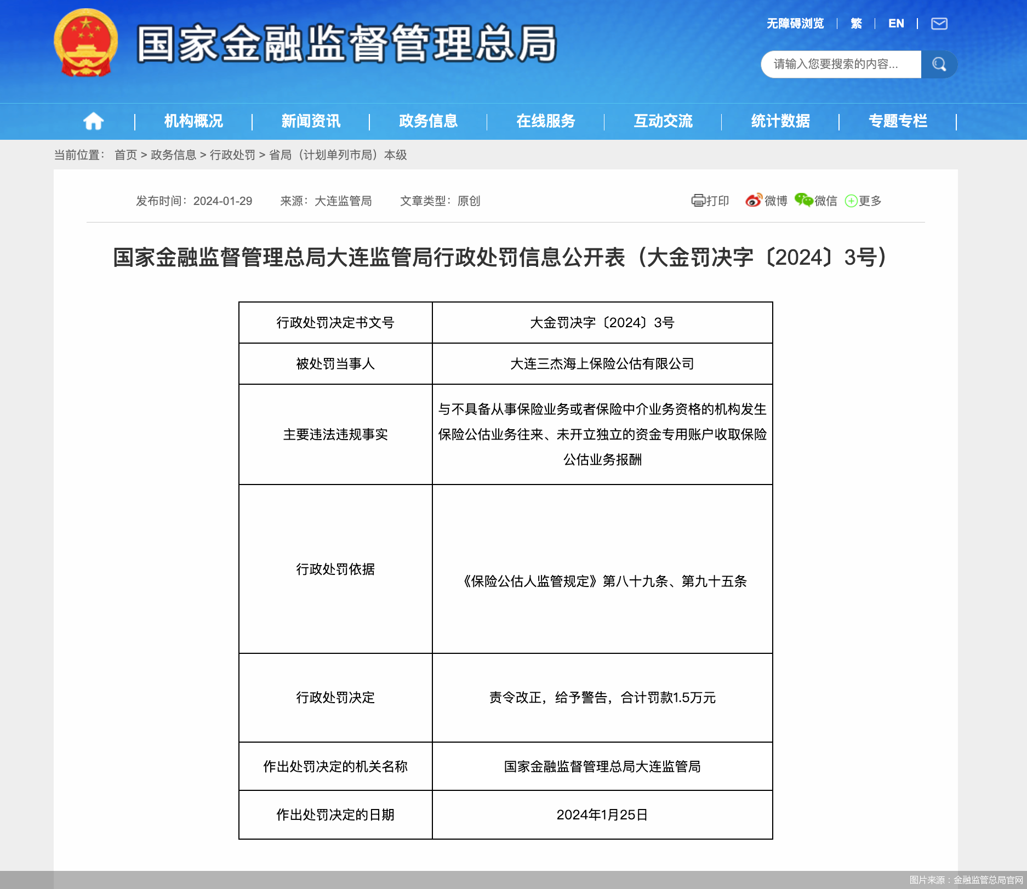Screen dimensions: 1027x889
Task: Open the 专题专栏 menu
Action: coord(898,121)
